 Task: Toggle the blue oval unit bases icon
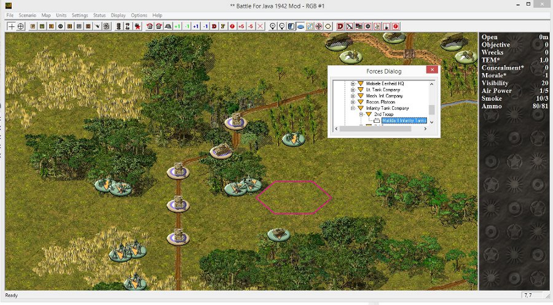tap(300, 26)
